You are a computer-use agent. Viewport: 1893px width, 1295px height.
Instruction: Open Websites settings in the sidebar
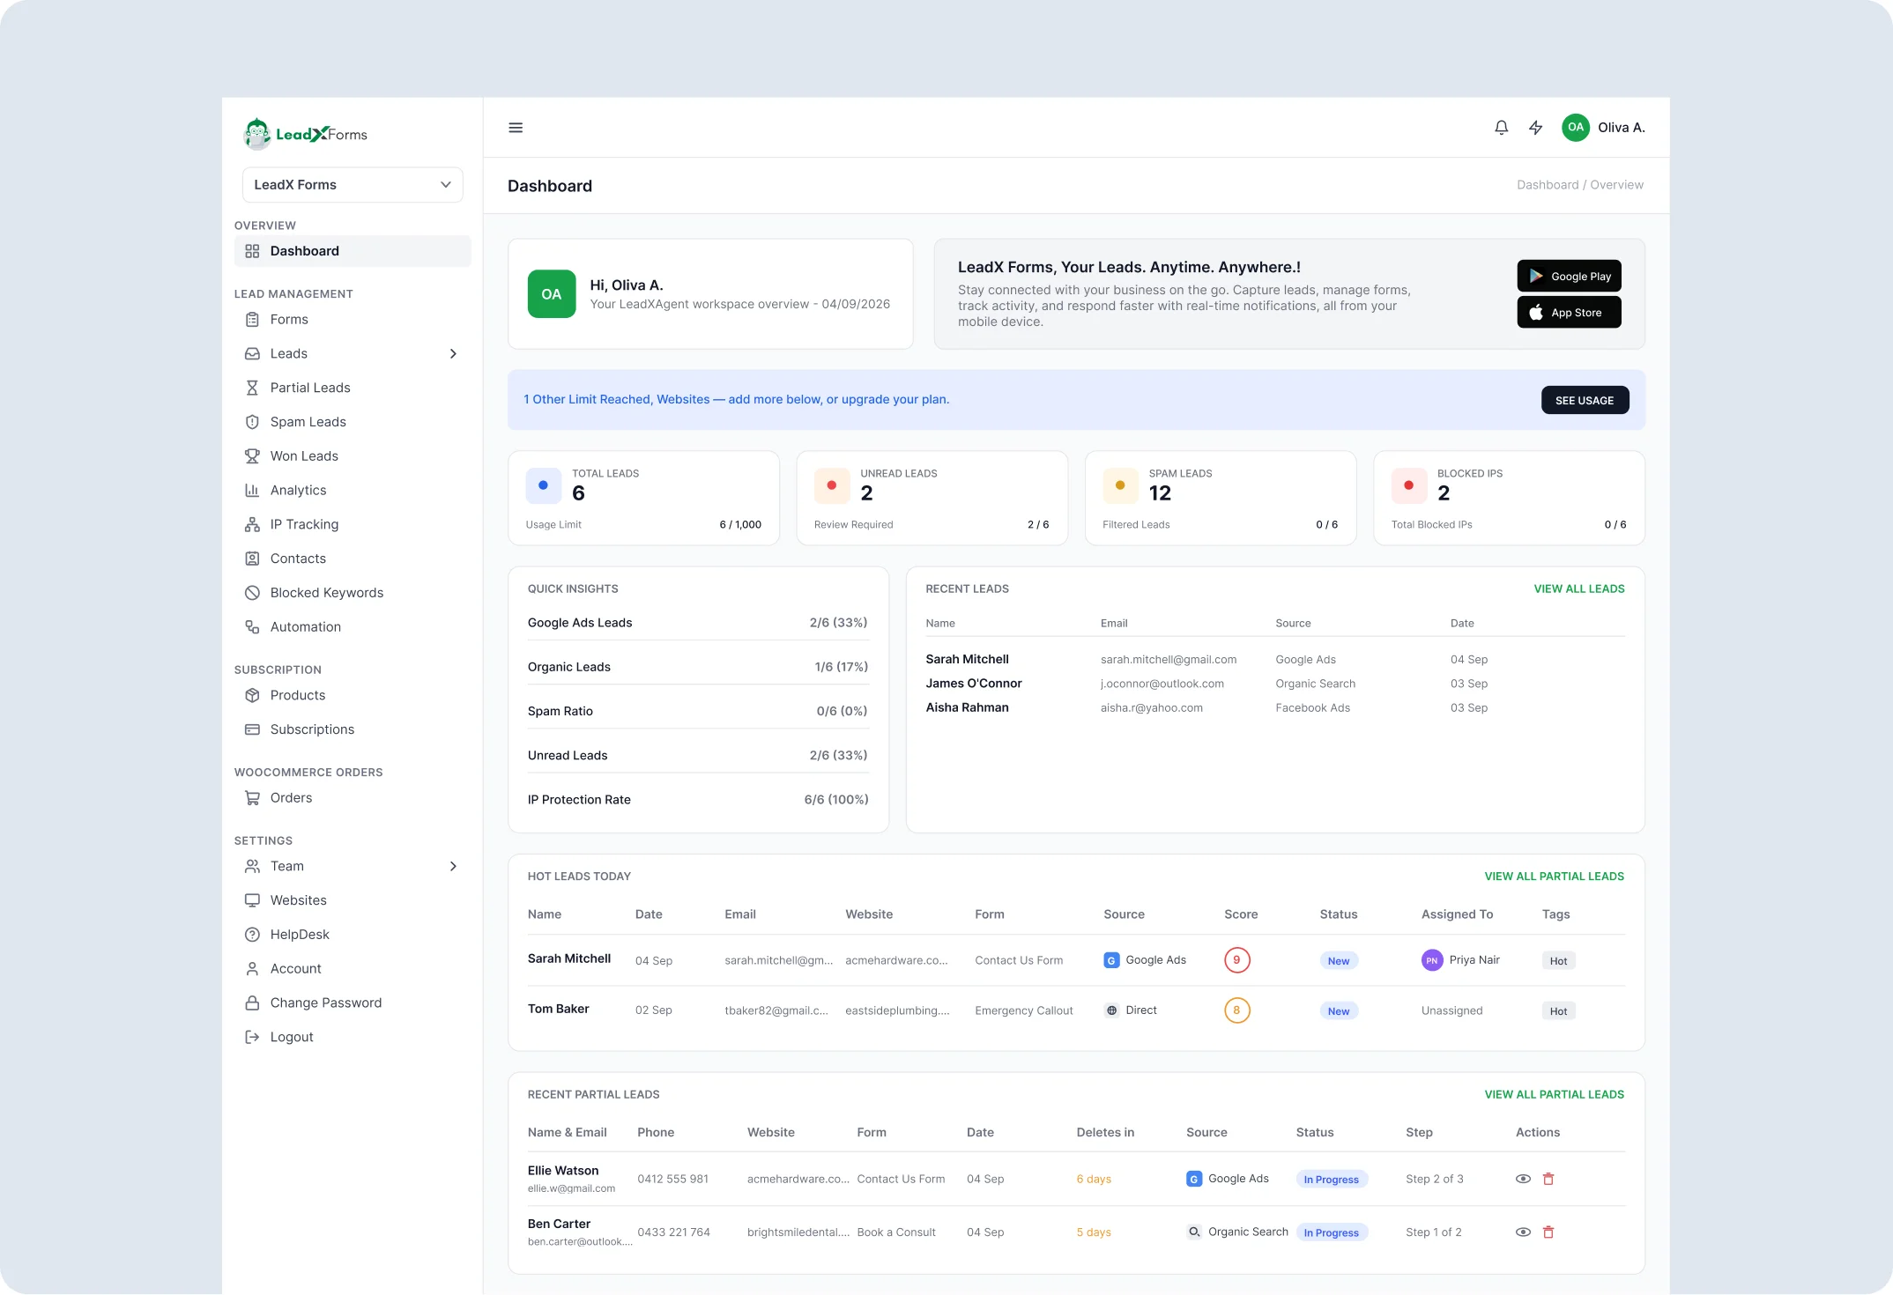[x=353, y=900]
